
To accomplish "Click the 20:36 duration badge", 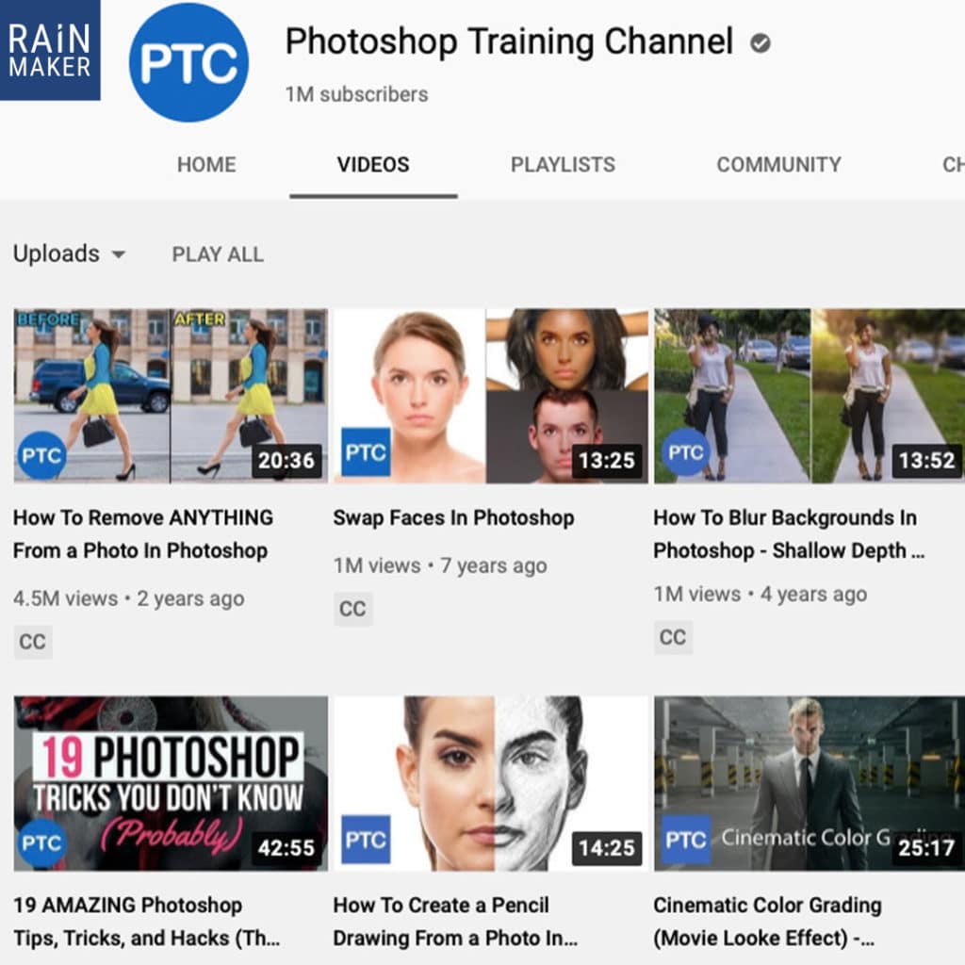I will pos(286,461).
